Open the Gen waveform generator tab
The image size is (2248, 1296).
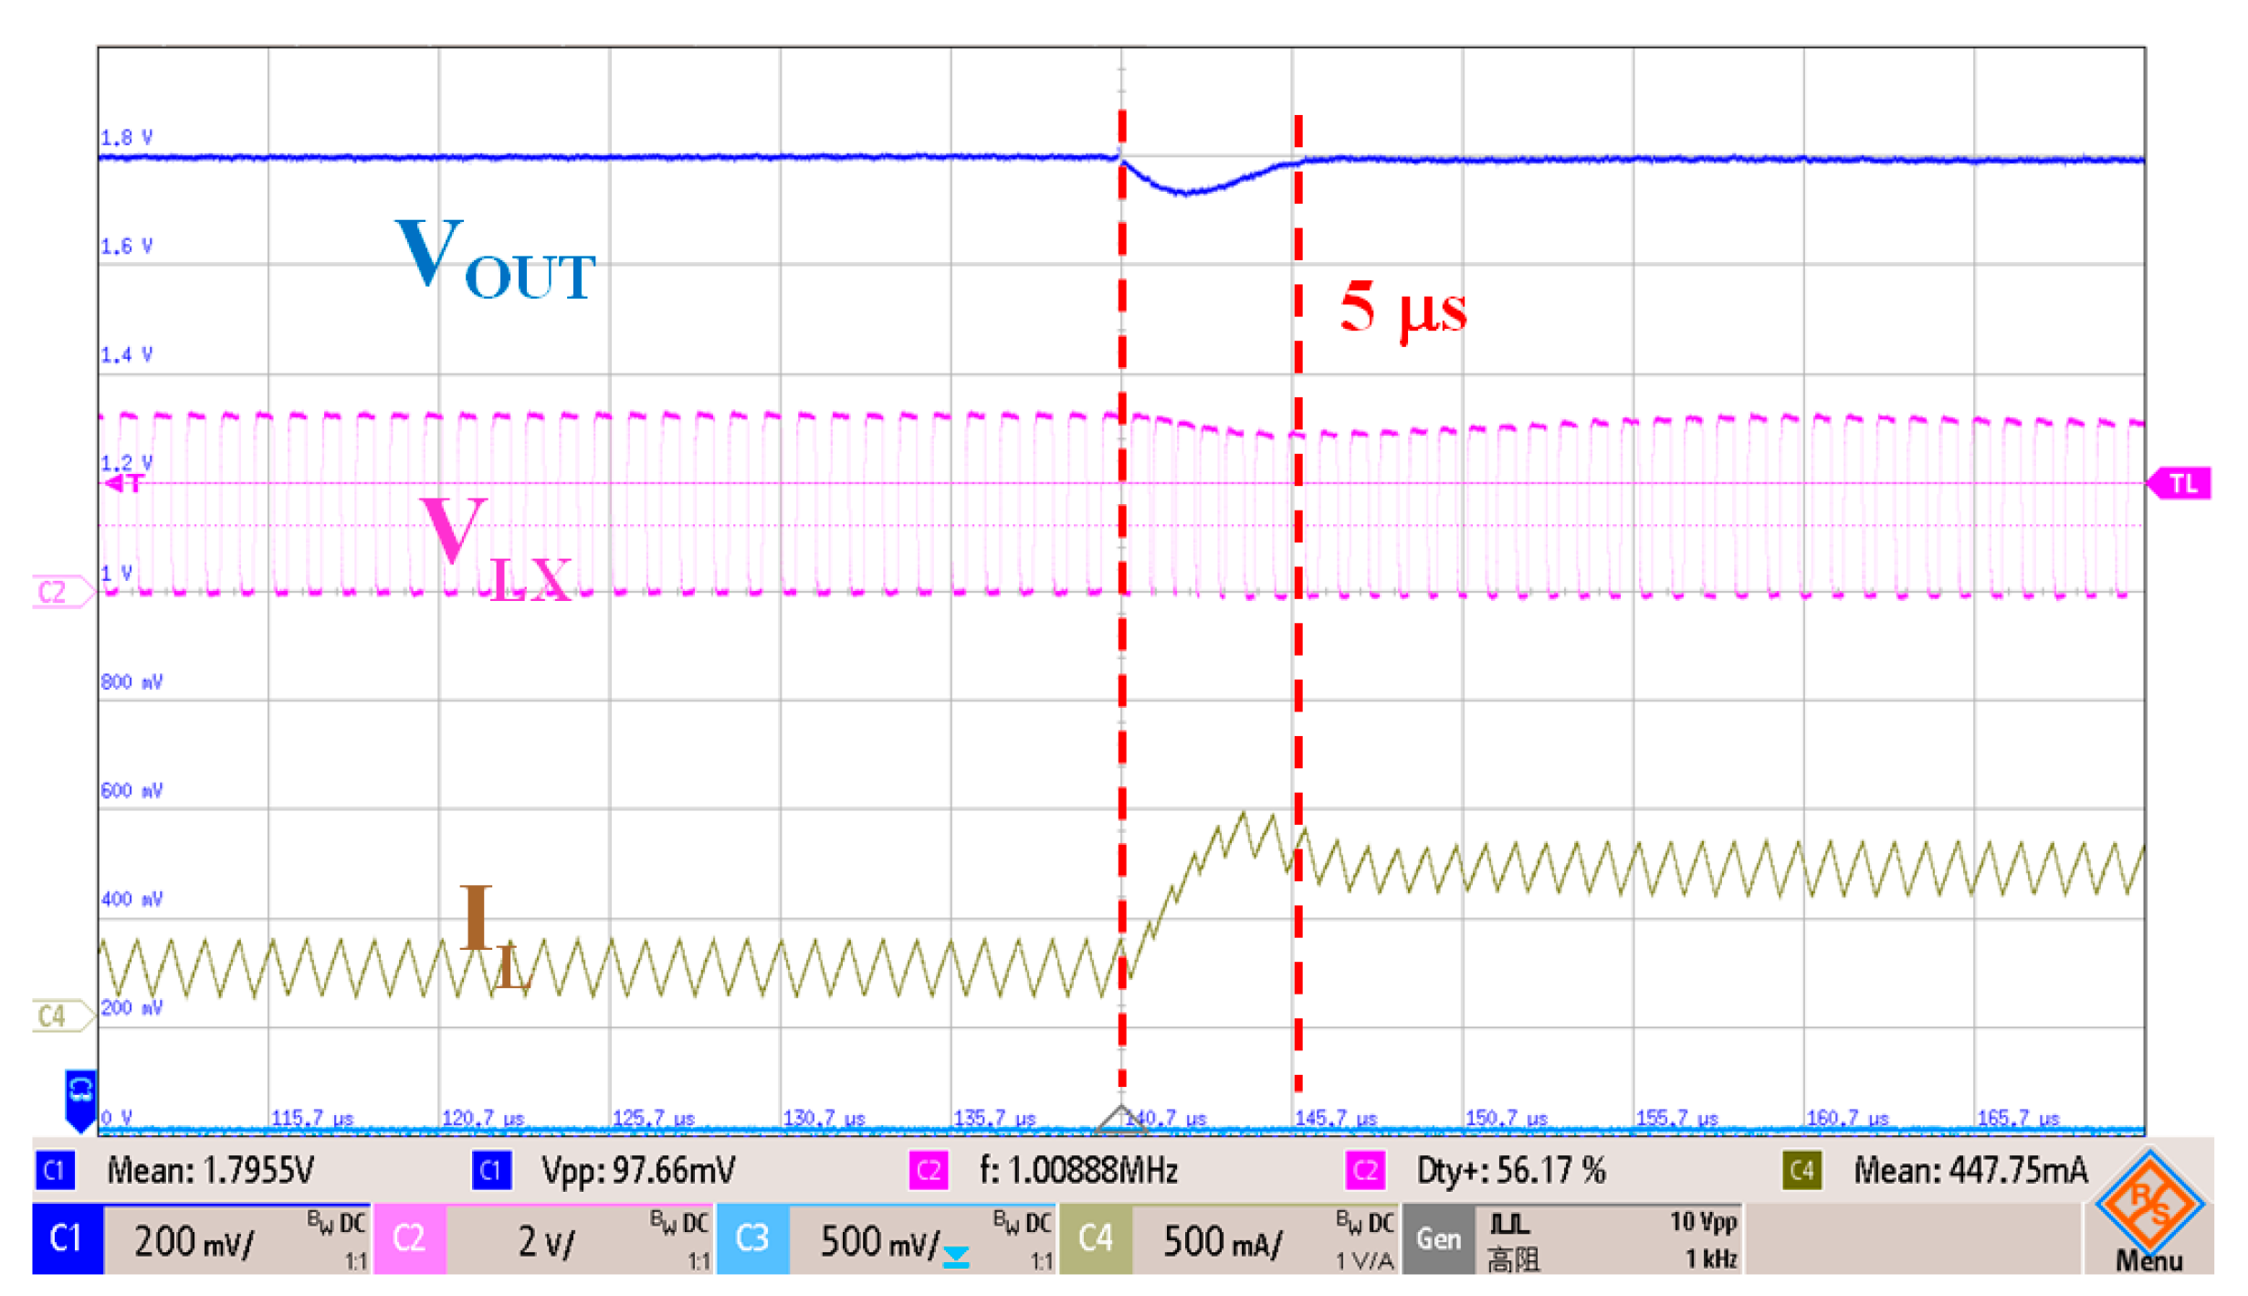pos(1438,1239)
